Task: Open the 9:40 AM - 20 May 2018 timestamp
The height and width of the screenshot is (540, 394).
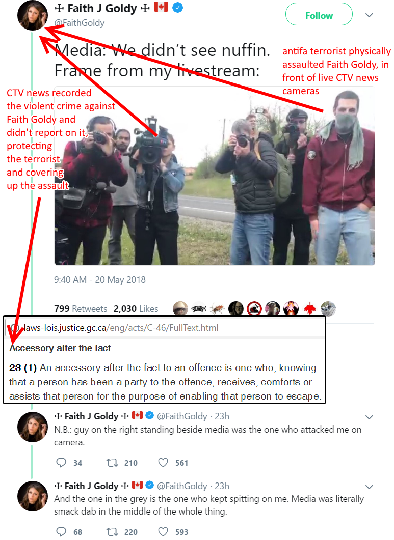Action: pos(100,279)
